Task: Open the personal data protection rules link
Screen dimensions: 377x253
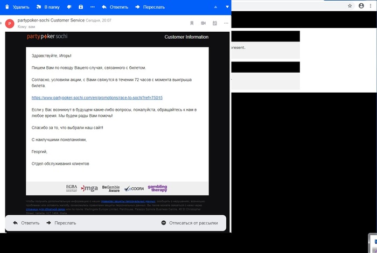Action: (x=128, y=201)
